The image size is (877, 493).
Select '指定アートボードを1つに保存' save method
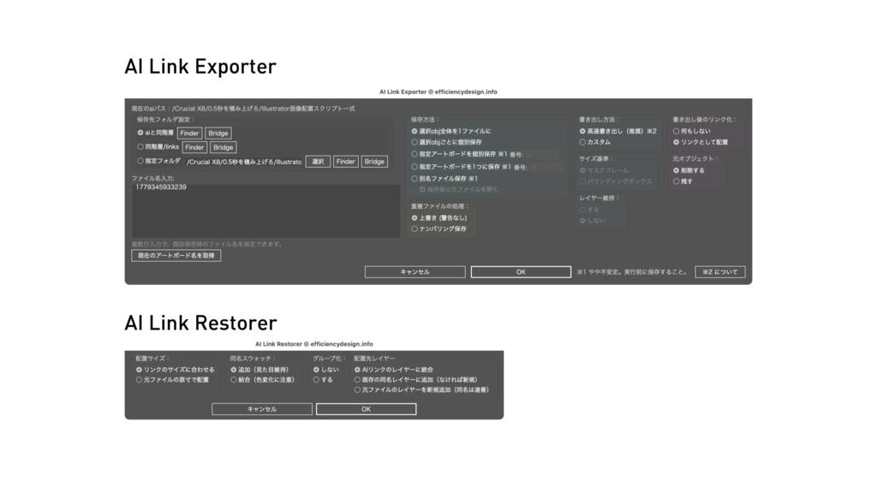pyautogui.click(x=415, y=167)
